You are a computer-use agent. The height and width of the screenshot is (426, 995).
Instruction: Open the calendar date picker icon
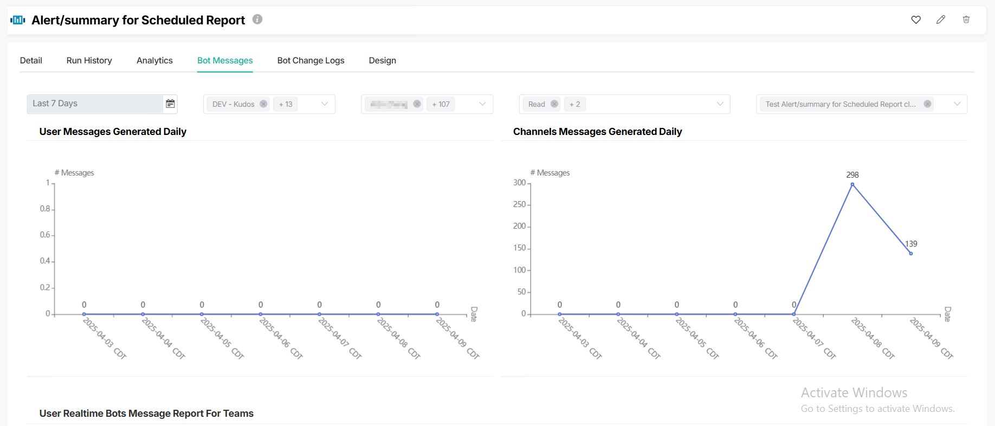[x=170, y=104]
